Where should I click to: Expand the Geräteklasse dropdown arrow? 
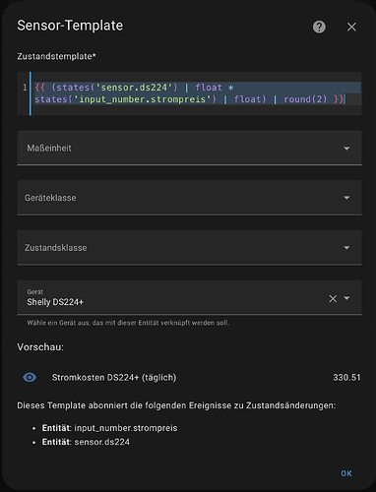(x=346, y=198)
